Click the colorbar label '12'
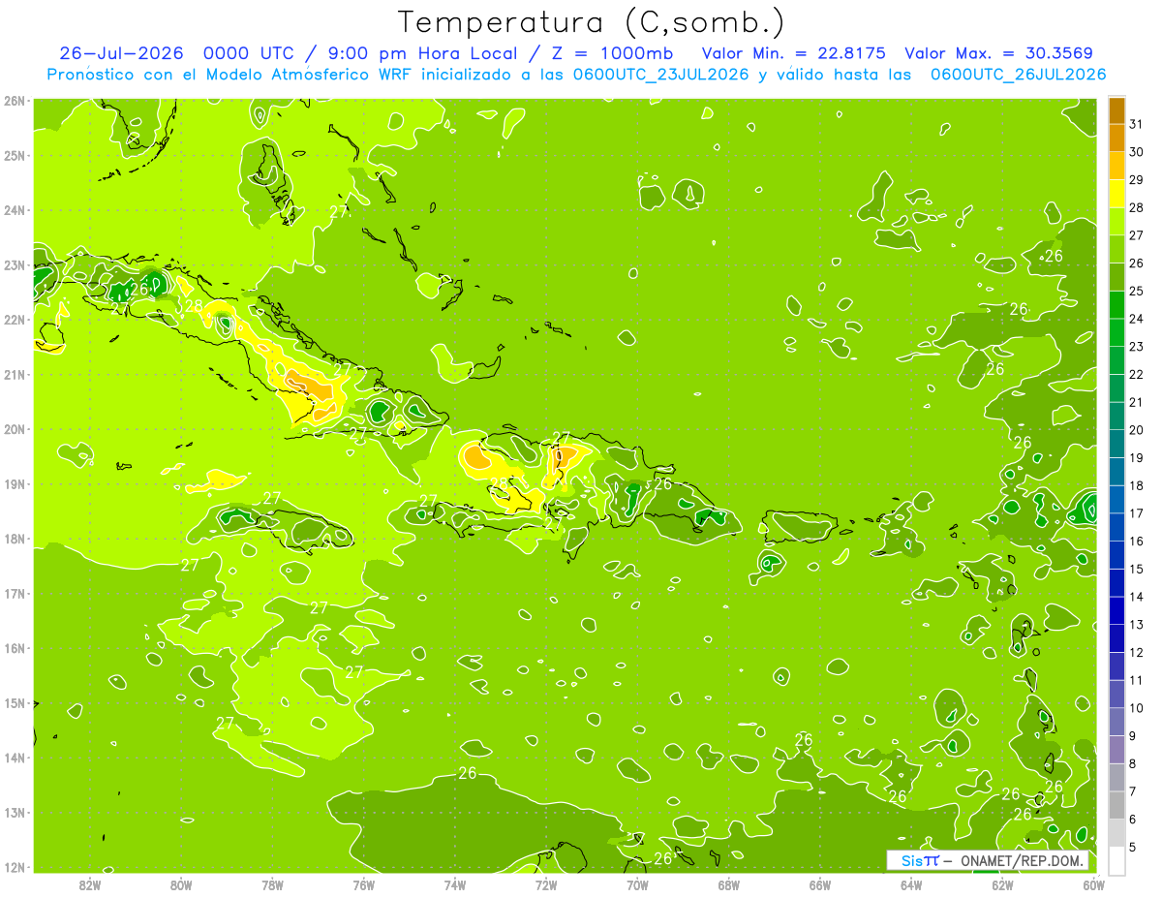Image resolution: width=1162 pixels, height=898 pixels. (x=1137, y=652)
